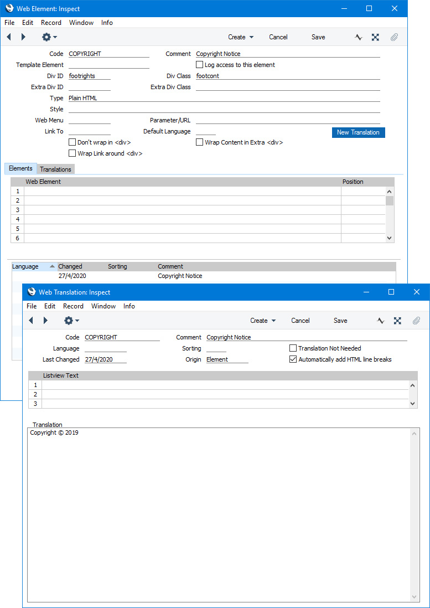Switch to the Translations tab

tap(55, 169)
